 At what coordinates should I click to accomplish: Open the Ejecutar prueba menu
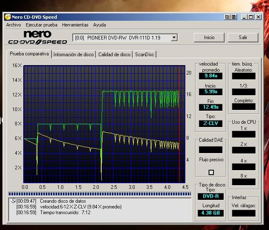(x=42, y=25)
